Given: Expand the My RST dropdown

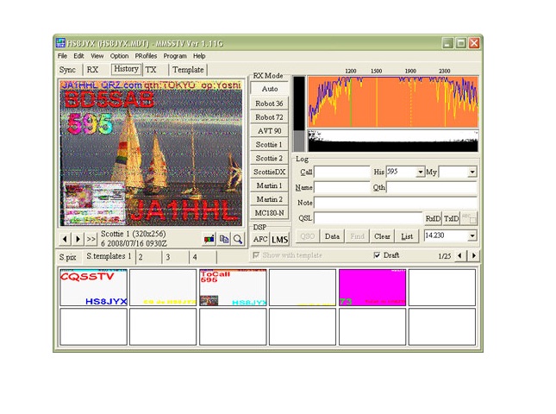Looking at the screenshot, I should (472, 172).
